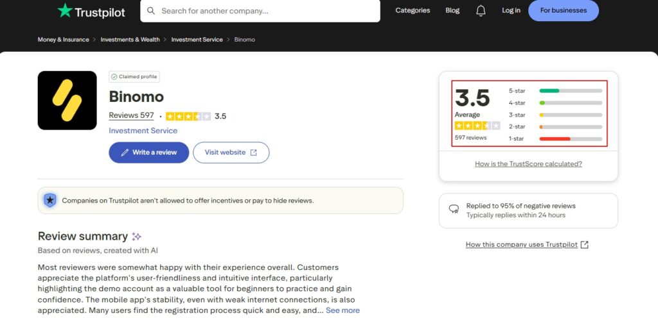This screenshot has width=658, height=325.
Task: Click the Claimed profile badge
Action: pos(134,77)
